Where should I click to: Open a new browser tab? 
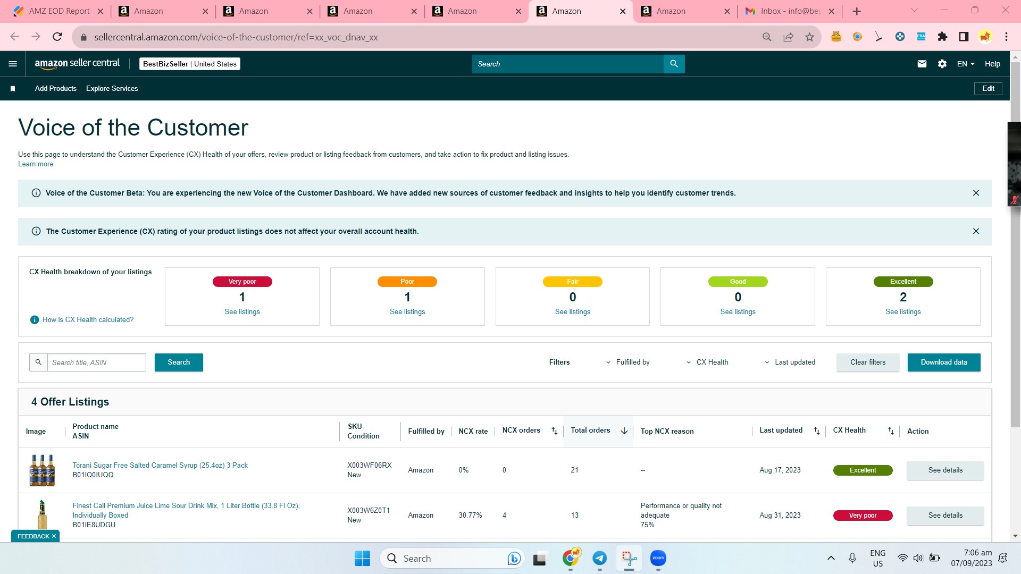point(857,11)
